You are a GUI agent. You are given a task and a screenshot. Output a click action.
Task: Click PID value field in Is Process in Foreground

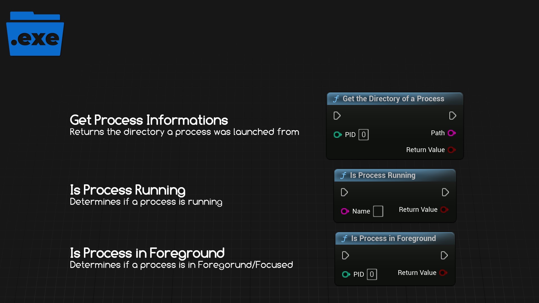(372, 274)
